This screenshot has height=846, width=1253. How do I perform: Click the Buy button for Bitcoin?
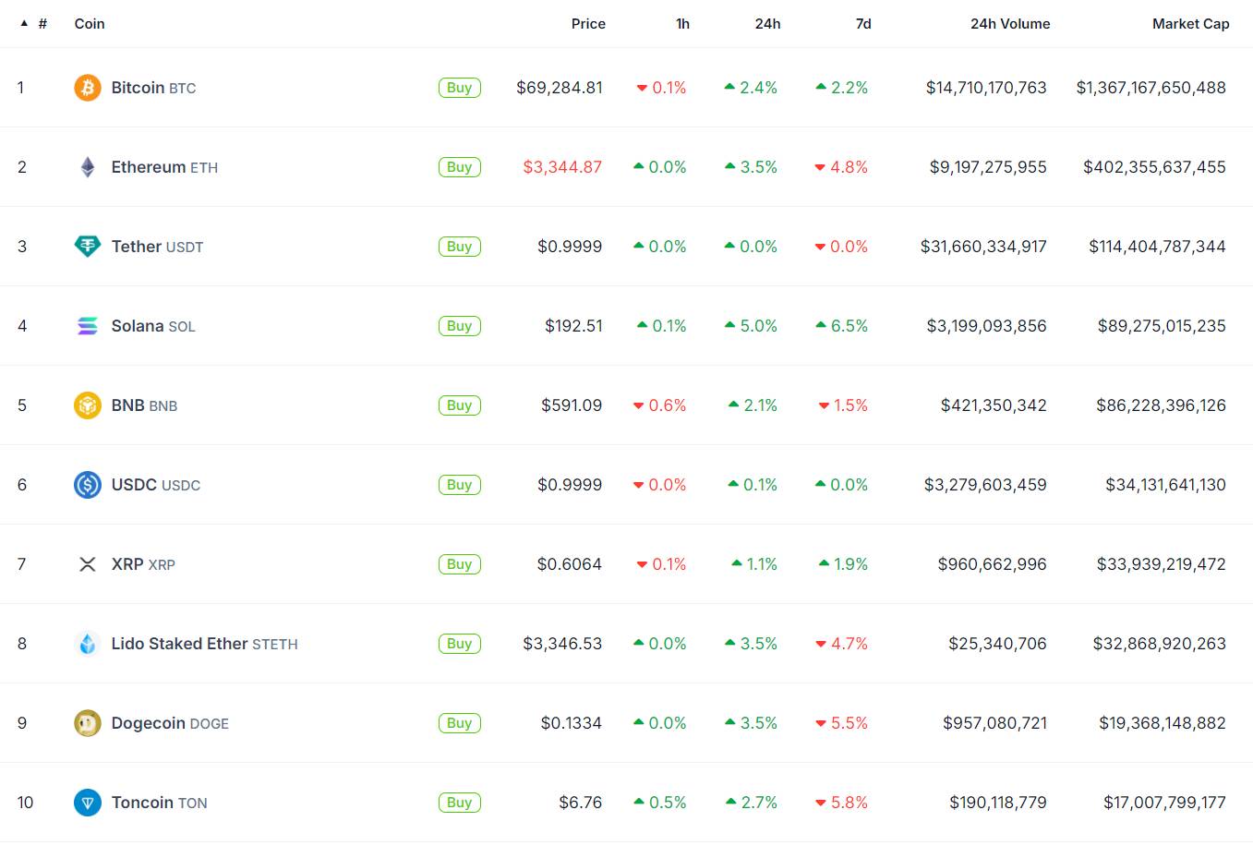[x=460, y=88]
